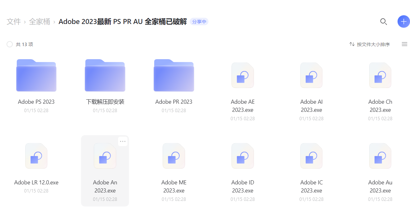Open the search magnifier icon

384,22
